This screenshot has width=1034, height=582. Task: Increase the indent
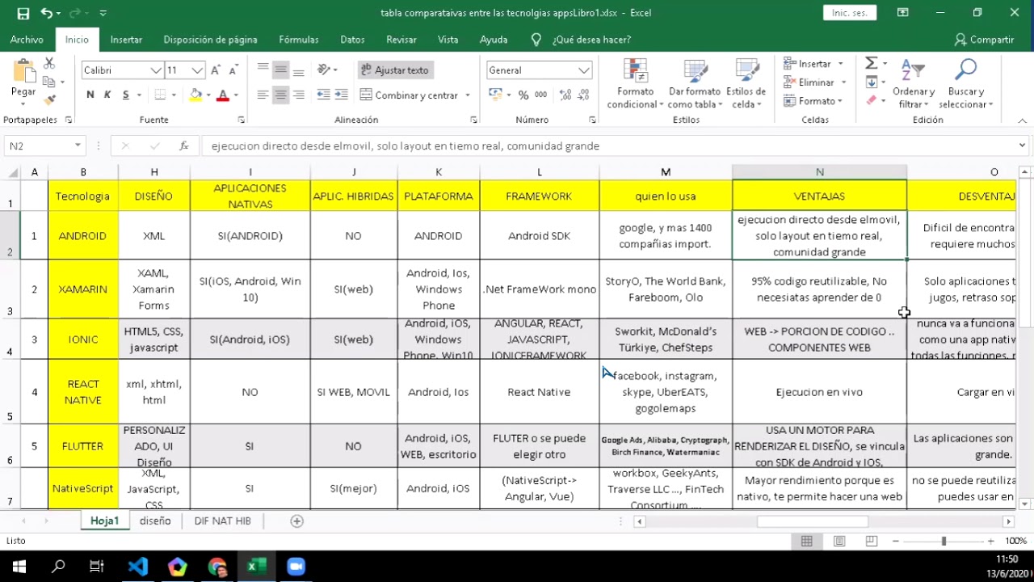(343, 95)
